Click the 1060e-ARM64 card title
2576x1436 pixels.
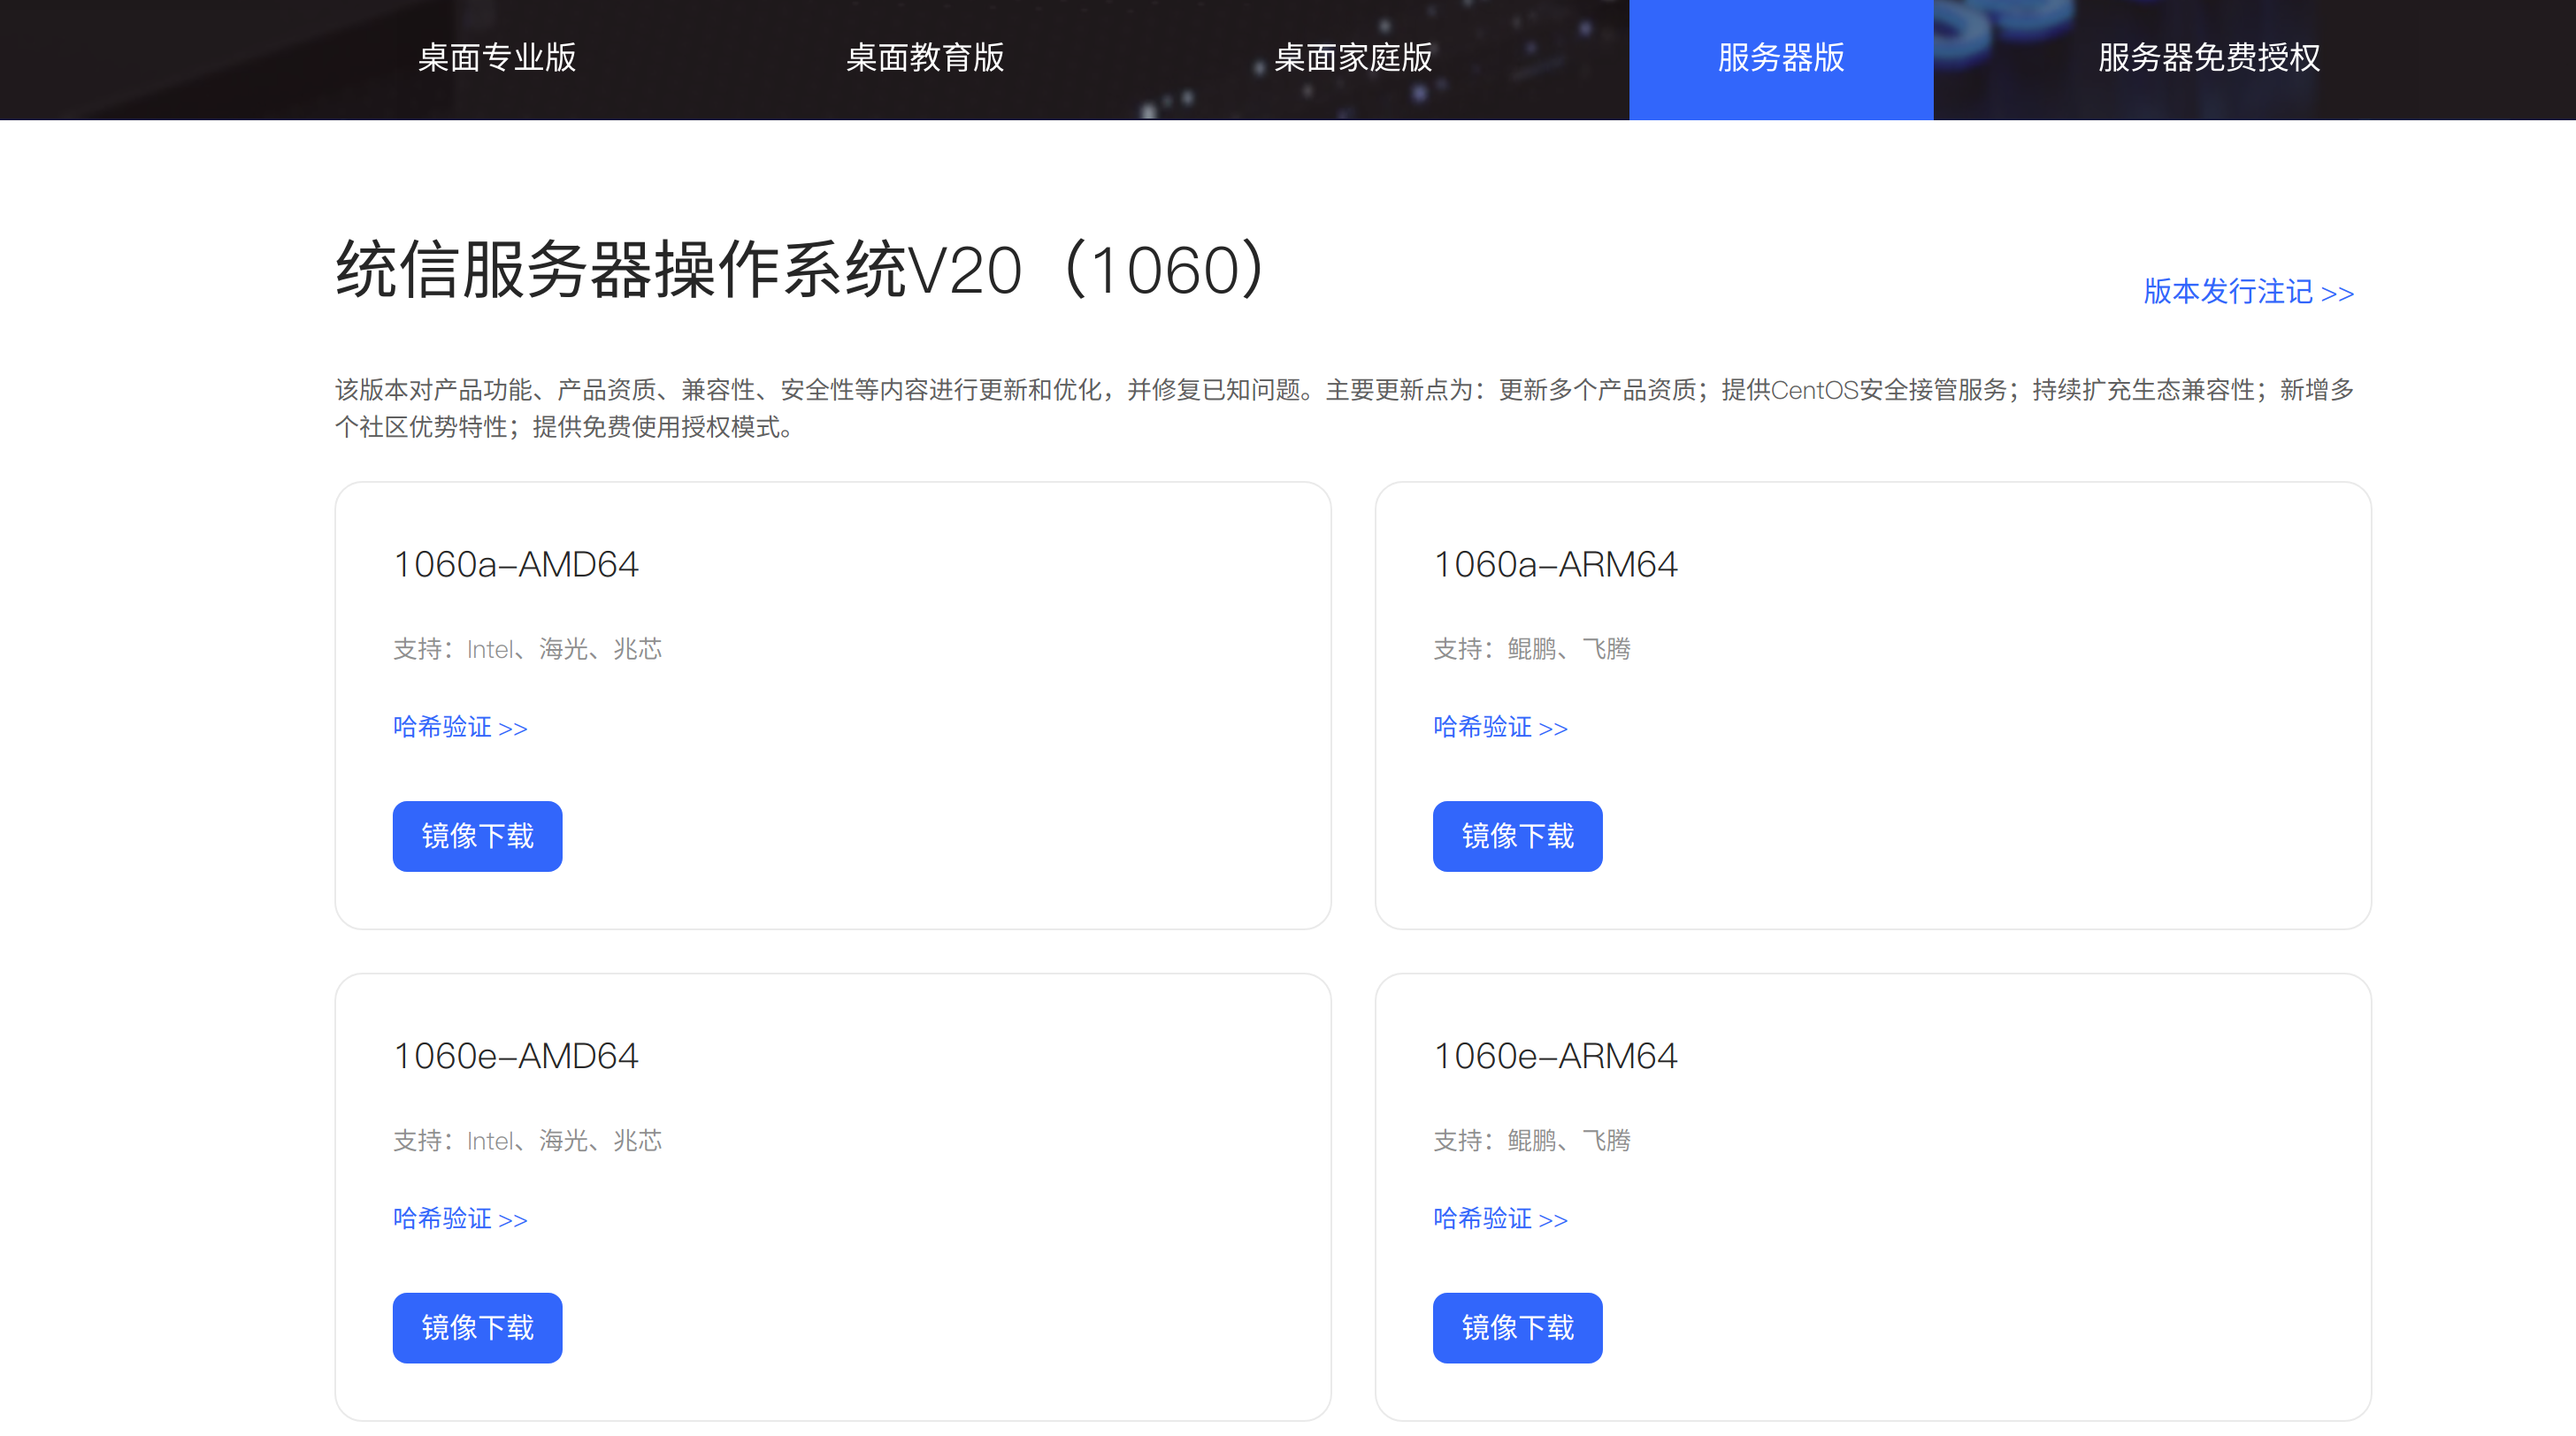[x=1555, y=1057]
